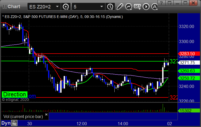The height and width of the screenshot is (127, 201).
Task: Click the window docking menu button
Action: click(x=170, y=3)
